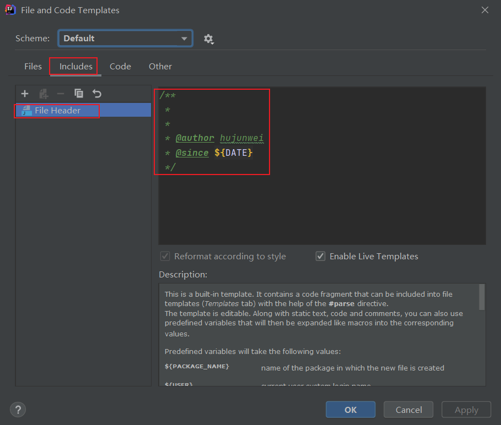The height and width of the screenshot is (425, 501).
Task: Click the File Header template file icon
Action: click(26, 111)
